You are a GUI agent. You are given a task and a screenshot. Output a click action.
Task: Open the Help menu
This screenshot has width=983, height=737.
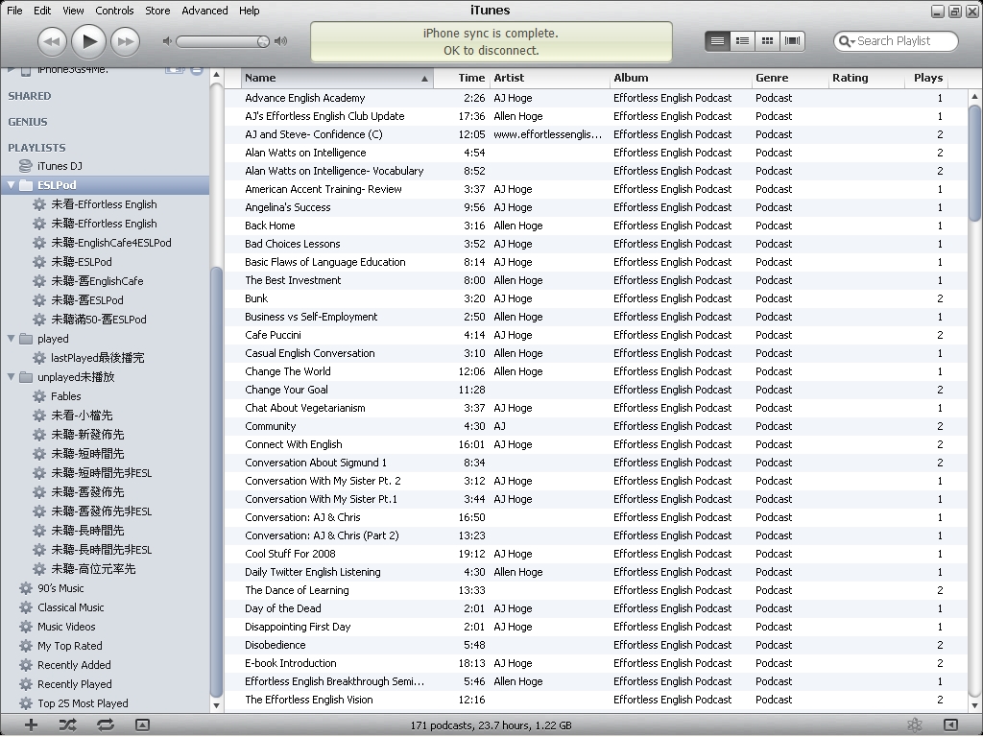(x=249, y=11)
